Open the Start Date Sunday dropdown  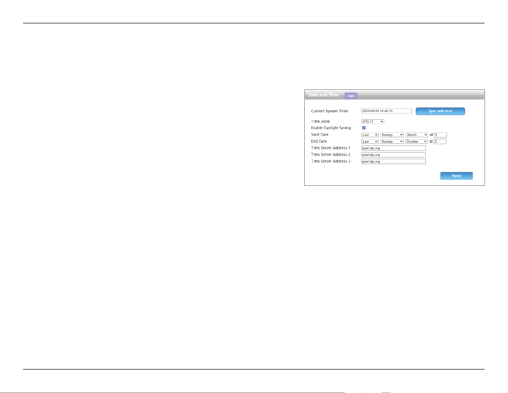coord(392,135)
